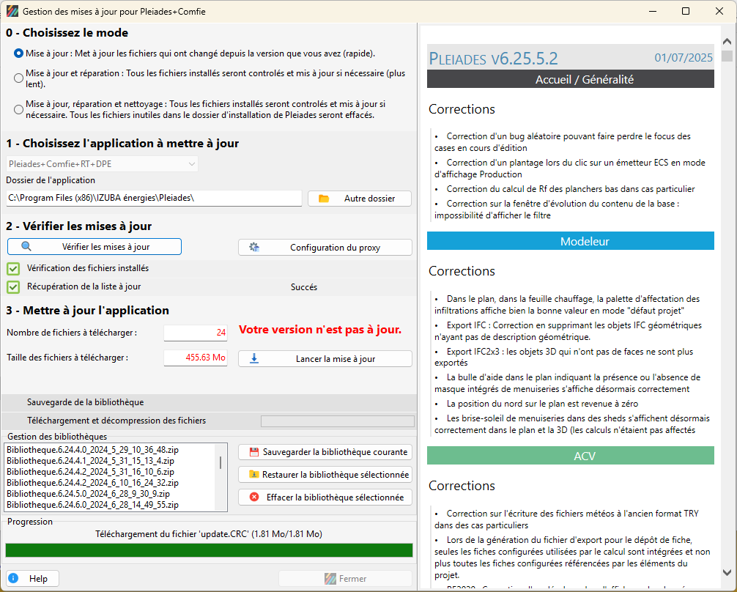Image resolution: width=737 pixels, height=592 pixels.
Task: Click the magnifier icon on Vérifier button
Action: pyautogui.click(x=26, y=246)
